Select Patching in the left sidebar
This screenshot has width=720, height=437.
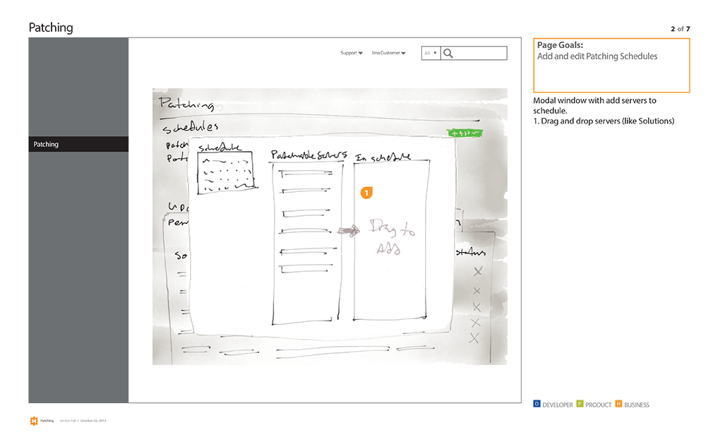point(78,144)
